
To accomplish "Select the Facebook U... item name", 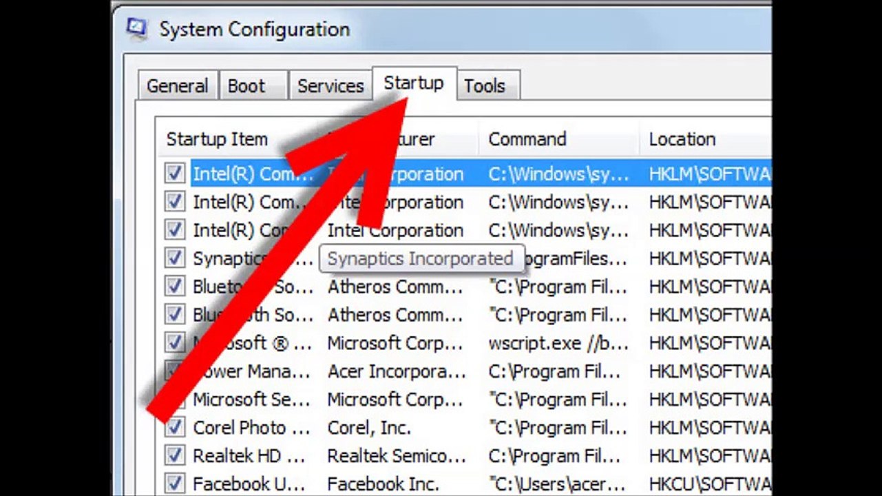I will point(249,484).
